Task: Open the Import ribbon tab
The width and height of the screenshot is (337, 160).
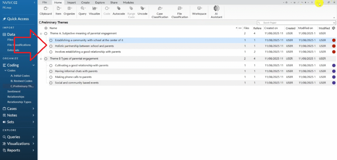Action: (x=71, y=2)
